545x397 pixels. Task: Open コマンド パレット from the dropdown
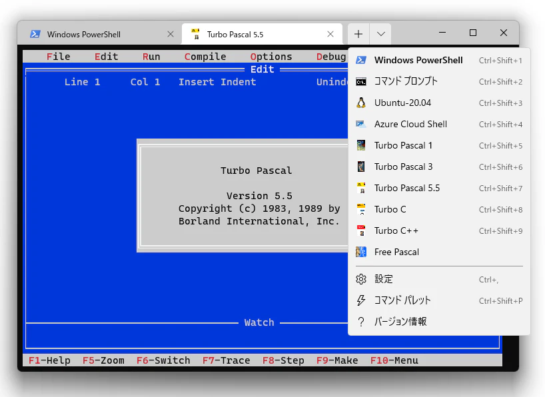pyautogui.click(x=439, y=300)
